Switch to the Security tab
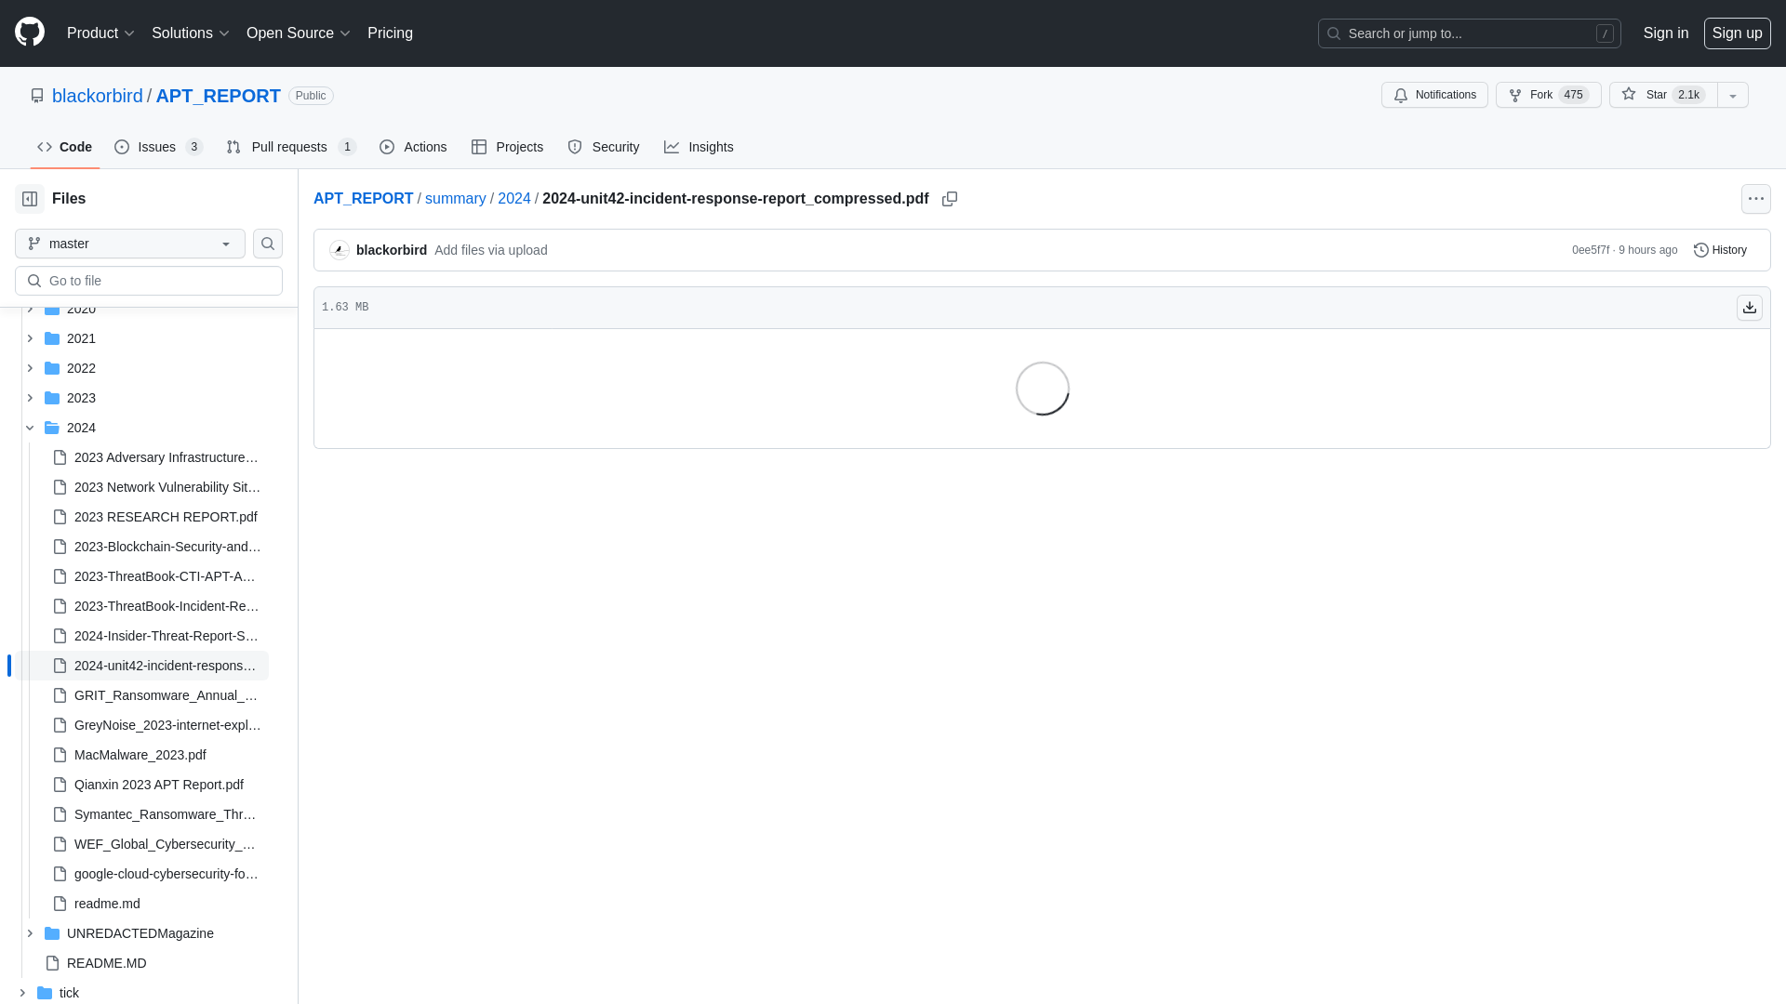The width and height of the screenshot is (1786, 1004). (x=603, y=147)
